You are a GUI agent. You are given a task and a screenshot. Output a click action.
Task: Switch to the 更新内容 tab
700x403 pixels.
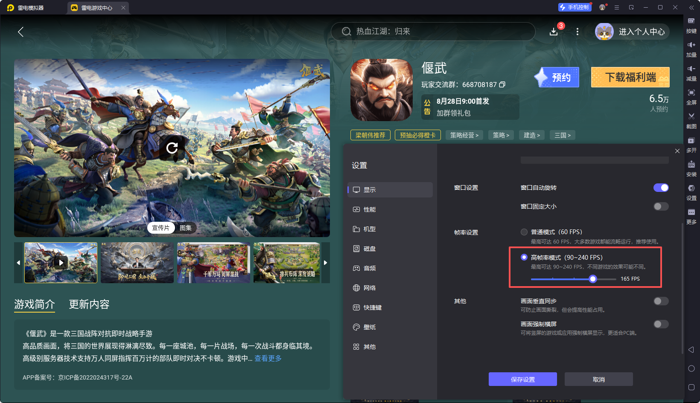coord(89,304)
